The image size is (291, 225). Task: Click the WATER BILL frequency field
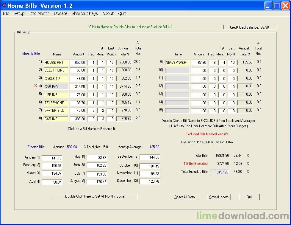[91, 111]
